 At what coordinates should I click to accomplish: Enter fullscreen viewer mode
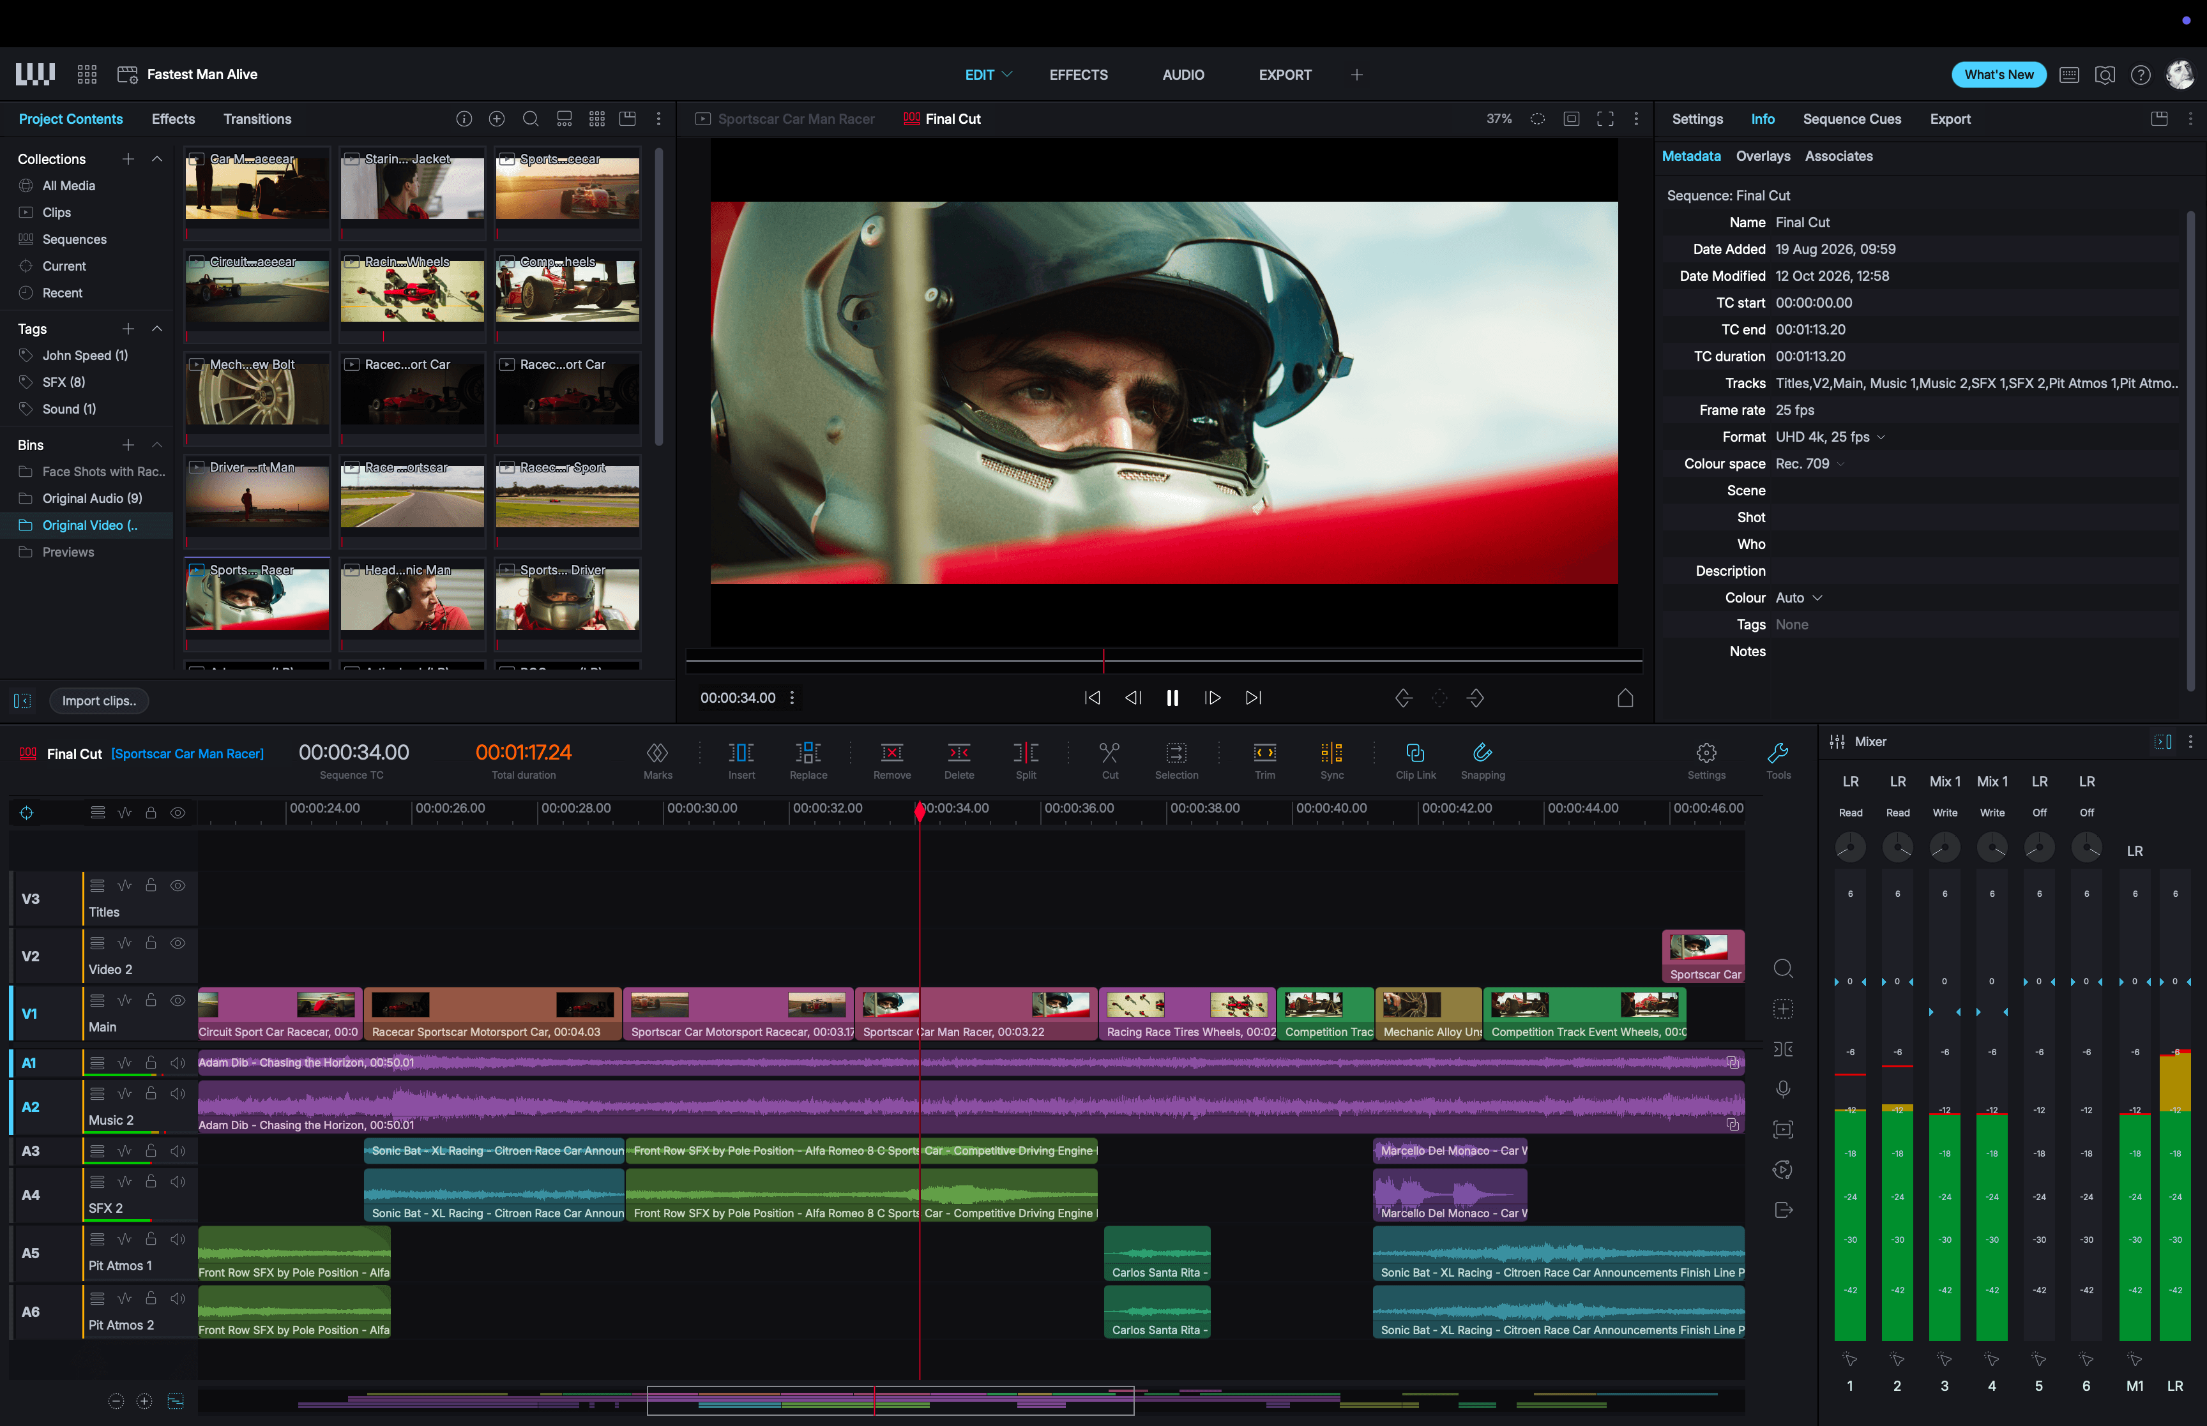(1605, 119)
